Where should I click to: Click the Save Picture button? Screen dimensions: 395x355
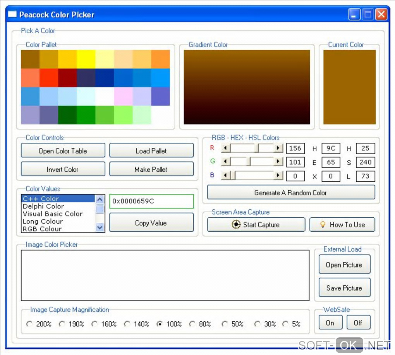point(344,288)
